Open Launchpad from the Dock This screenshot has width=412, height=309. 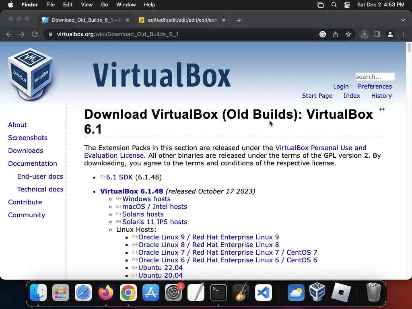[x=61, y=293]
